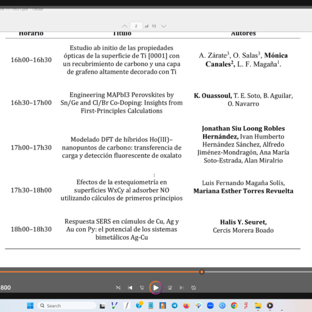Click the orange seek bar handle
Viewport: 312px width, 312px height.
202,272
